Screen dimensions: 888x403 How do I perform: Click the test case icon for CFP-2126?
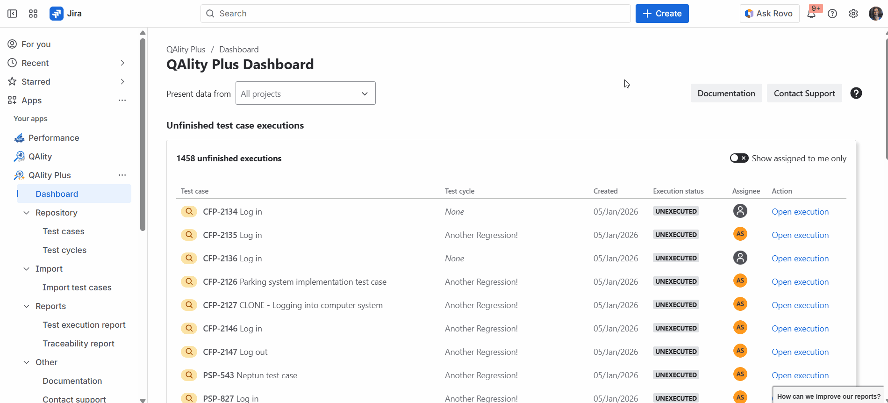click(189, 282)
